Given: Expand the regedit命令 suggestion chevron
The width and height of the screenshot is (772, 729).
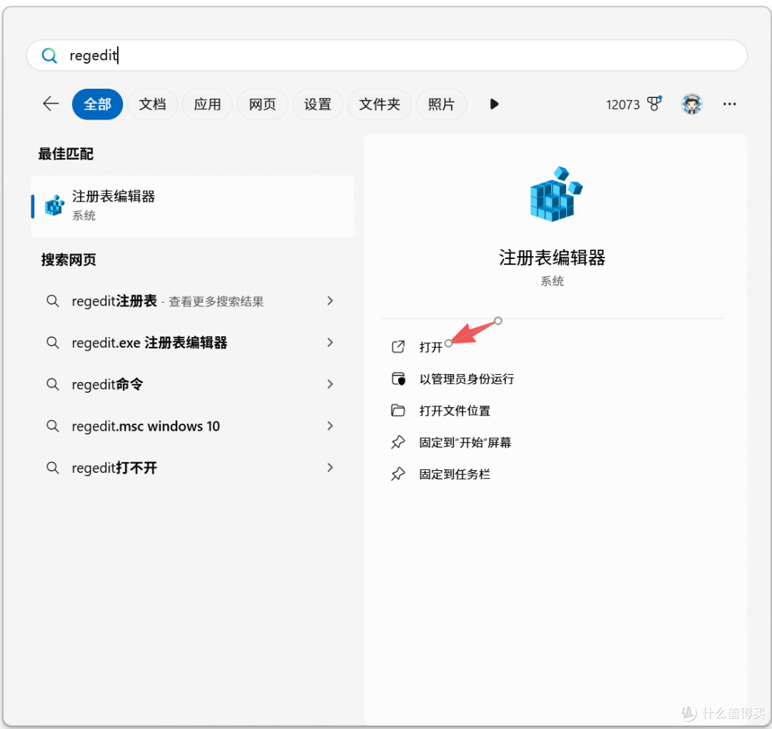Looking at the screenshot, I should (330, 384).
